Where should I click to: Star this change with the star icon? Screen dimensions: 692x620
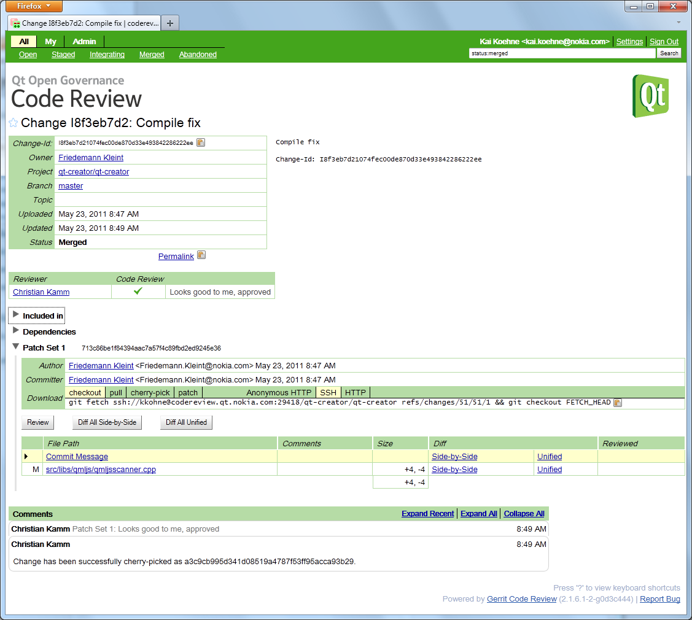click(x=14, y=123)
